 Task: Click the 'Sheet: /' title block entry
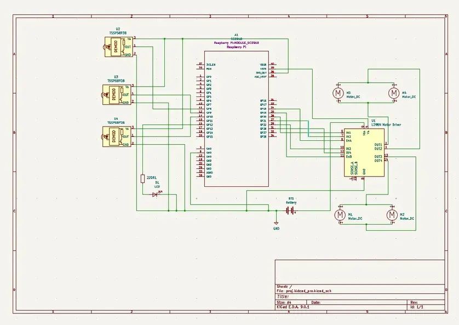tap(284, 287)
